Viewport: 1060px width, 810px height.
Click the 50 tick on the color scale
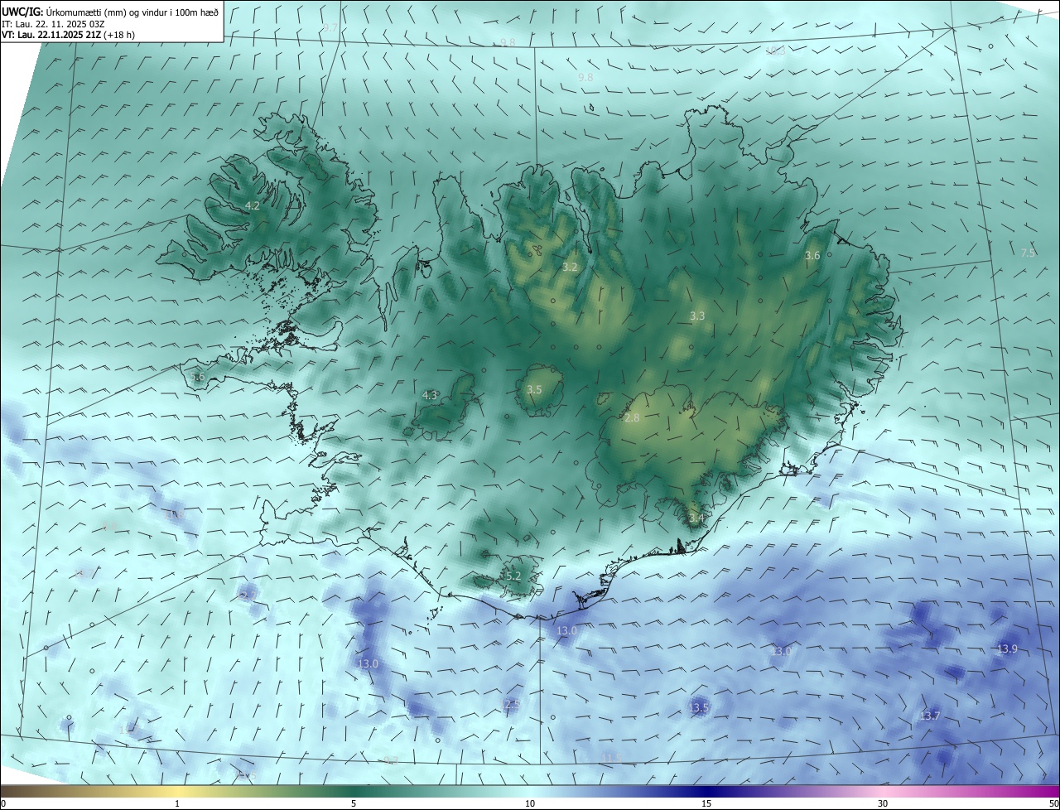pyautogui.click(x=1053, y=803)
